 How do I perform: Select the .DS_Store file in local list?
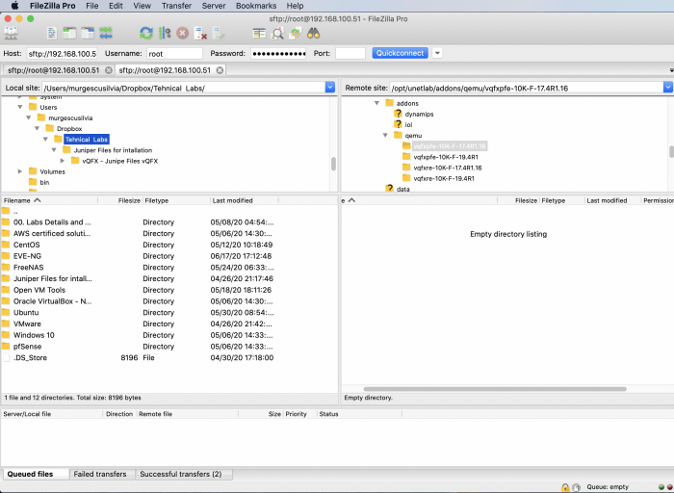(169, 357)
